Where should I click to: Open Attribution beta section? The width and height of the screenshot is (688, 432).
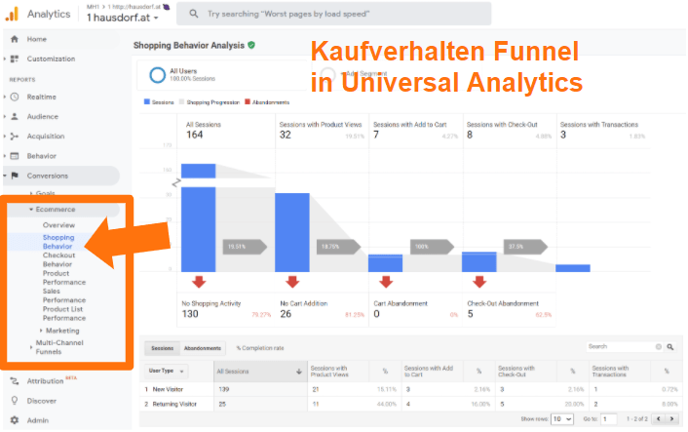tap(45, 381)
